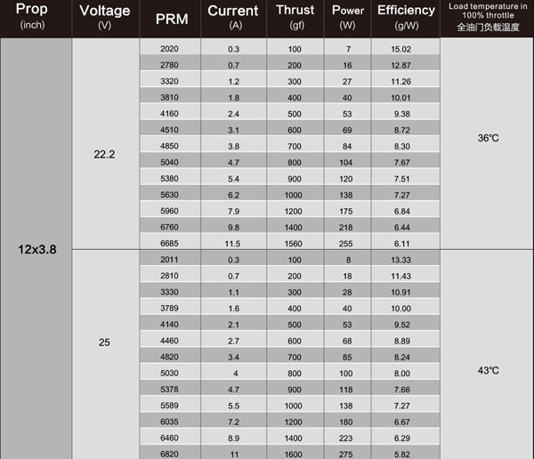Select the 1560 thrust value
This screenshot has width=534, height=459.
pos(295,243)
